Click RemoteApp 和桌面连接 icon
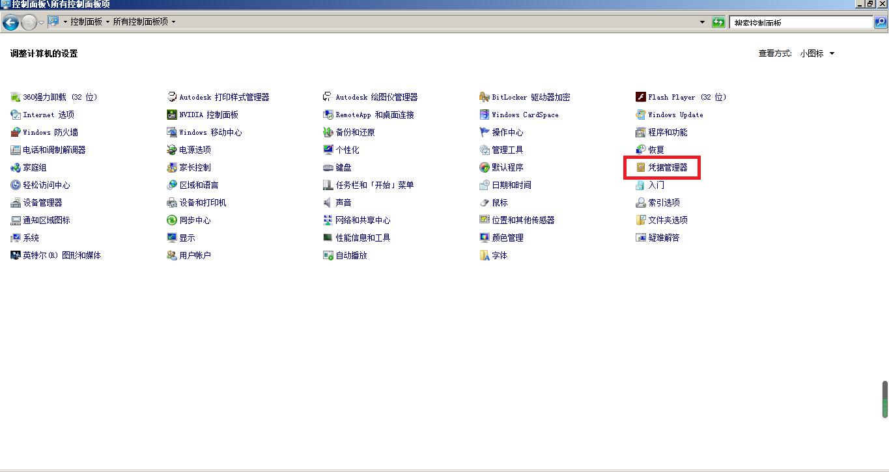889x472 pixels. pyautogui.click(x=328, y=115)
